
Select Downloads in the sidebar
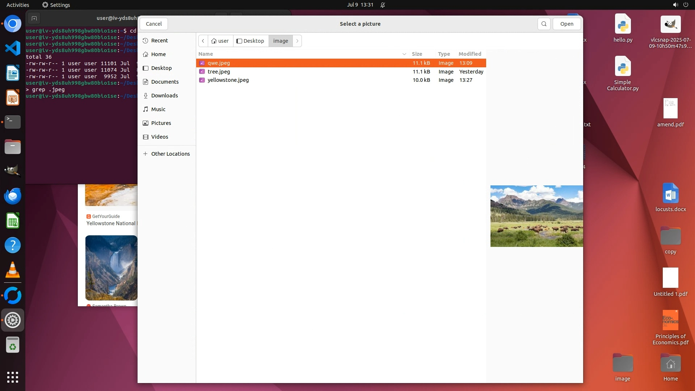[164, 96]
